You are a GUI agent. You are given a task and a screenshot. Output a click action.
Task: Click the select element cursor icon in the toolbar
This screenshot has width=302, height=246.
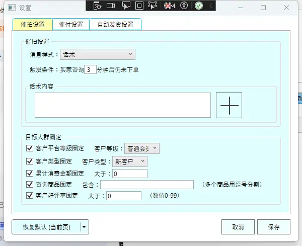[126, 6]
